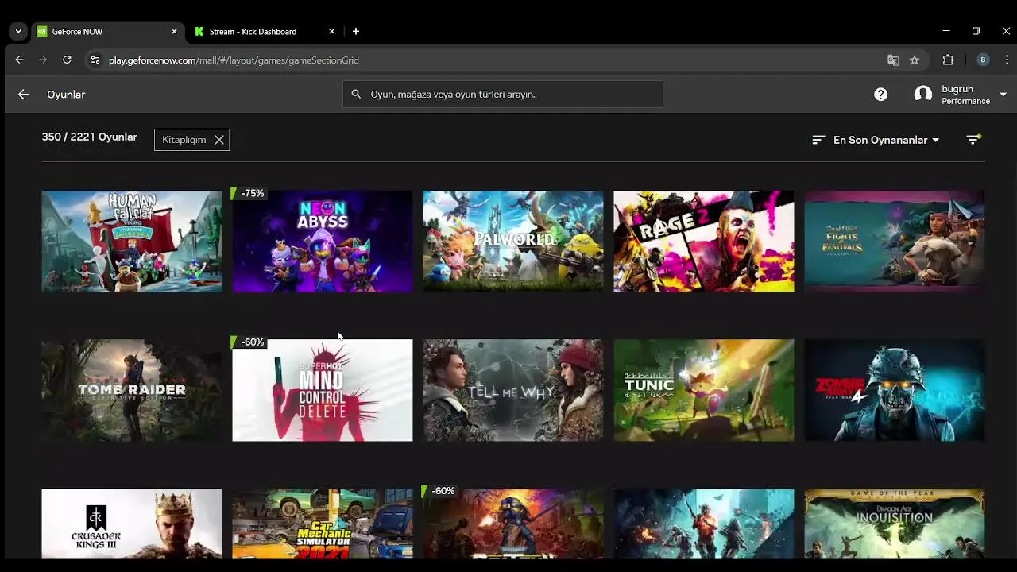Click the Kitaplığım filter chip
This screenshot has width=1017, height=572.
coord(191,140)
